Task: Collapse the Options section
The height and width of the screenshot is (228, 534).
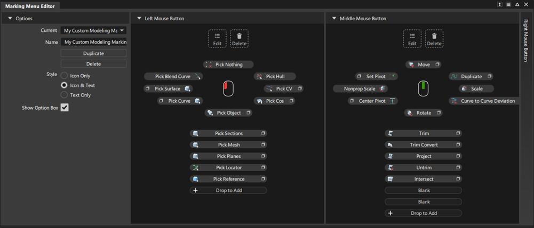Action: click(x=10, y=18)
